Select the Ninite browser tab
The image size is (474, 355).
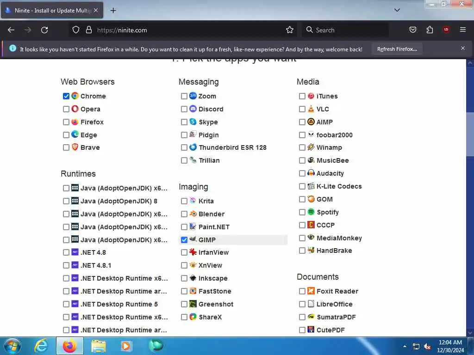(x=52, y=10)
